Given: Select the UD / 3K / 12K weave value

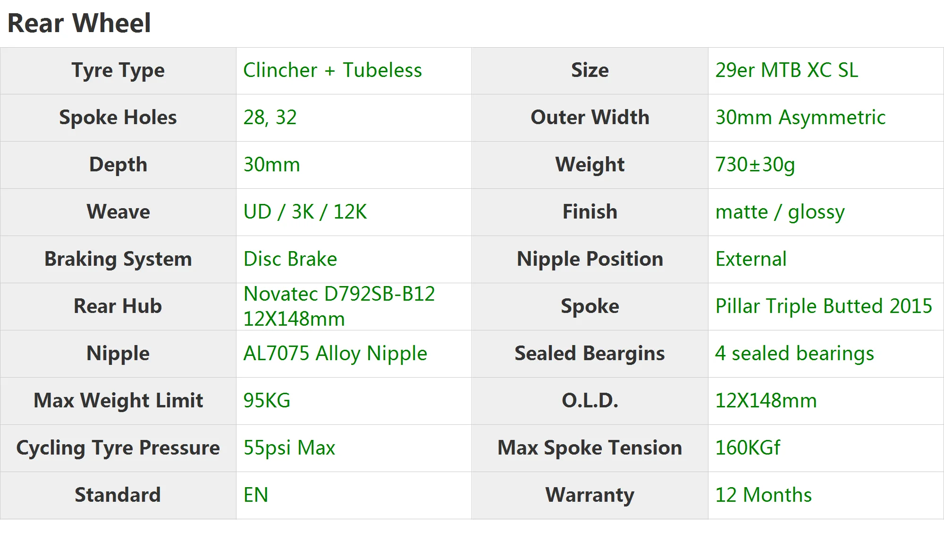Looking at the screenshot, I should (305, 212).
